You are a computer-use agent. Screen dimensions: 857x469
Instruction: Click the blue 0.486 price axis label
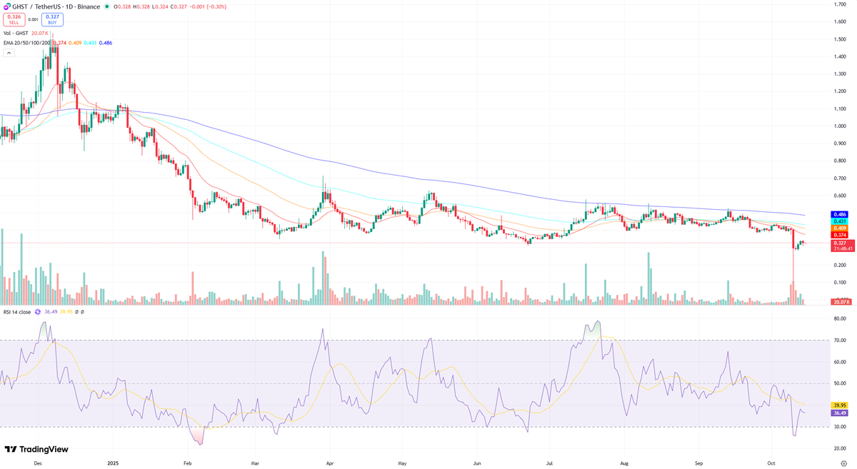coord(840,214)
